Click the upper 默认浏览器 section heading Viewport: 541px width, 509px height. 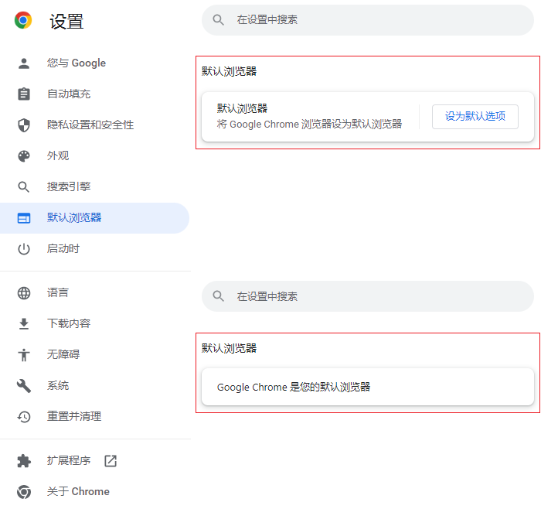click(229, 71)
